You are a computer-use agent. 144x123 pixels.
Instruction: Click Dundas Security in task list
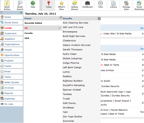110,86
